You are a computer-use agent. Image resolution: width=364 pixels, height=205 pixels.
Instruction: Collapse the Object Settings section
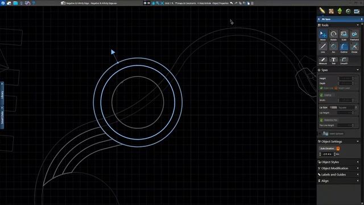point(358,141)
